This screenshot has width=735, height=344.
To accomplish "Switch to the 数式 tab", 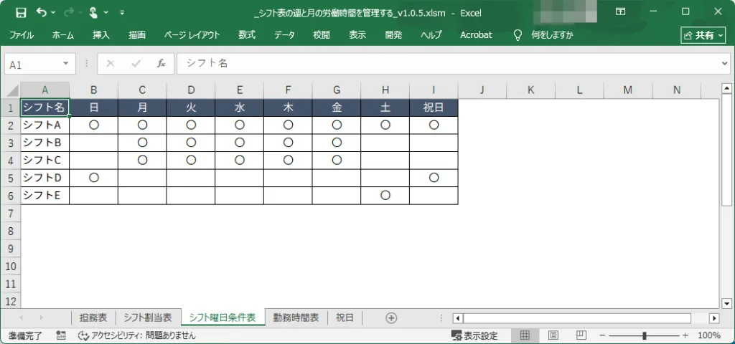I will coord(247,35).
